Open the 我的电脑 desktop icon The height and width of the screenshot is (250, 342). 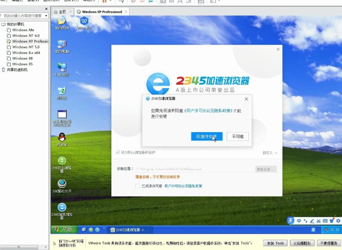click(x=62, y=46)
